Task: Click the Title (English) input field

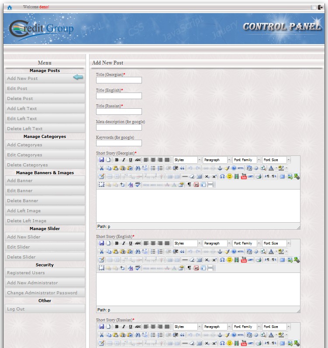Action: (119, 96)
